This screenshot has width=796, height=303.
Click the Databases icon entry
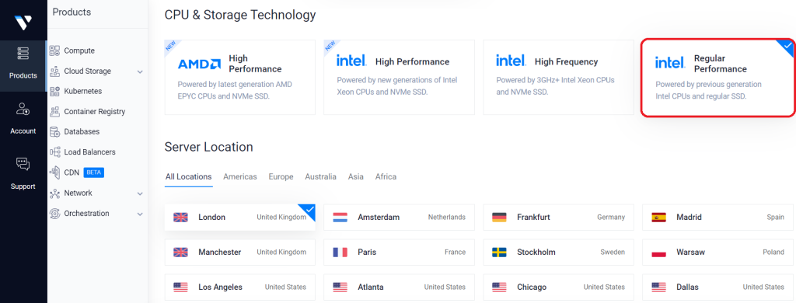point(55,132)
